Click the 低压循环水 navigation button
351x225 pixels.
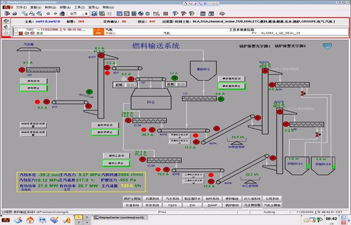click(192, 198)
